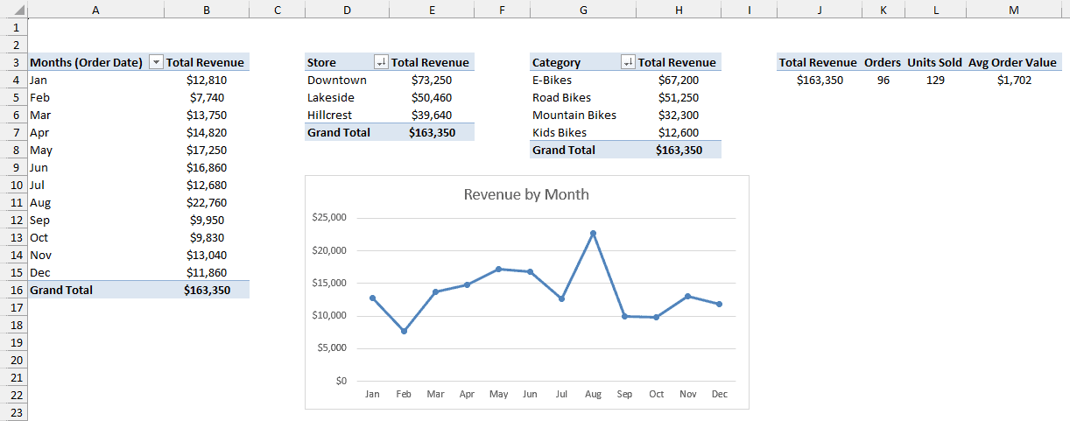Select the Dec month cell
Image resolution: width=1070 pixels, height=421 pixels.
tap(95, 272)
